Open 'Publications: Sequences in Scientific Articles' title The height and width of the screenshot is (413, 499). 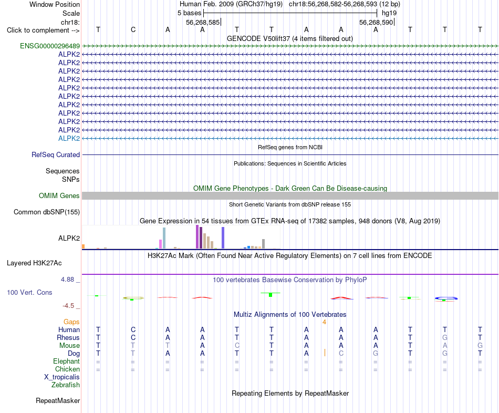pyautogui.click(x=290, y=163)
